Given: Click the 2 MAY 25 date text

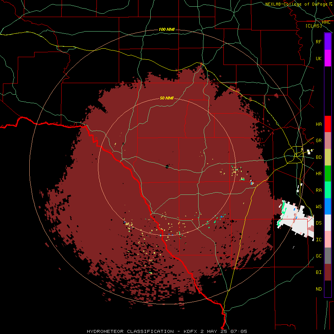Looking at the screenshot, I should 215,331.
